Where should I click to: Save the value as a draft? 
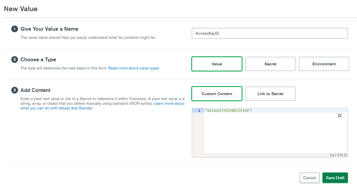335,178
